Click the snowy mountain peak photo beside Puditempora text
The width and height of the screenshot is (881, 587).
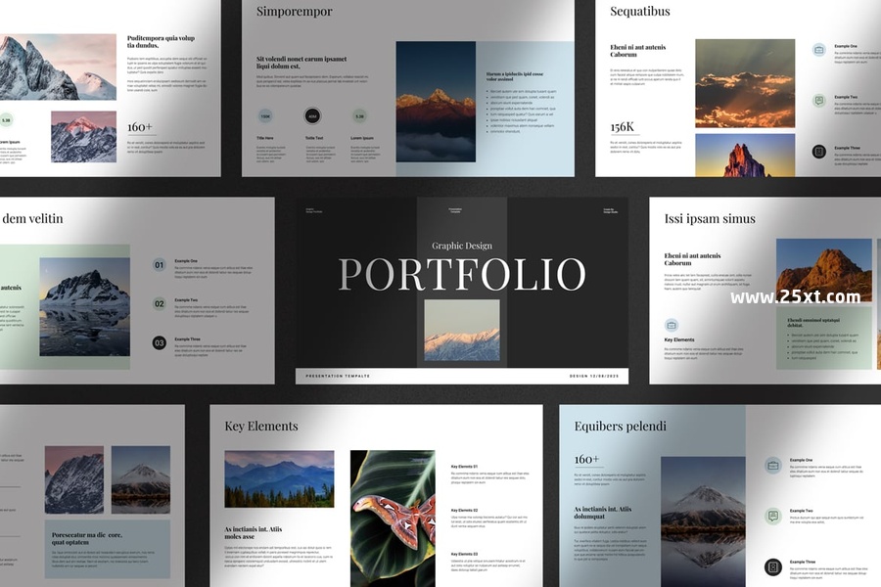tap(58, 67)
